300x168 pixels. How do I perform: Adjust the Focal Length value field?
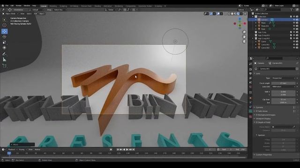coord(283,83)
